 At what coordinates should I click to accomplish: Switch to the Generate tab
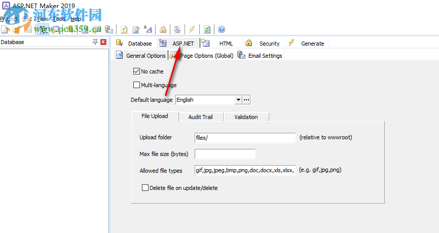click(307, 44)
